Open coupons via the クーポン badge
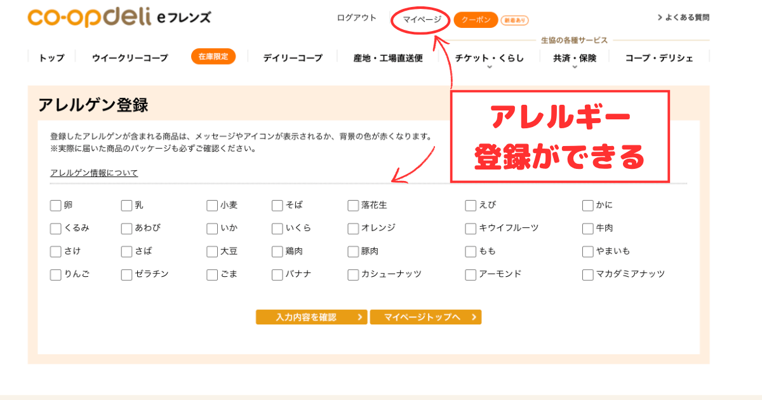 [x=477, y=20]
